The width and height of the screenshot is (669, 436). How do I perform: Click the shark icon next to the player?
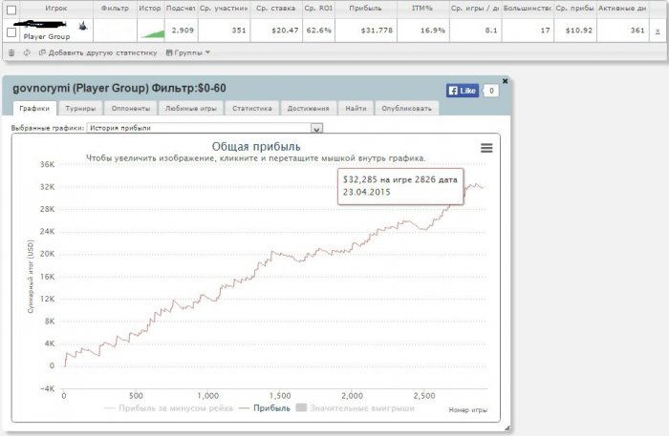(x=83, y=26)
